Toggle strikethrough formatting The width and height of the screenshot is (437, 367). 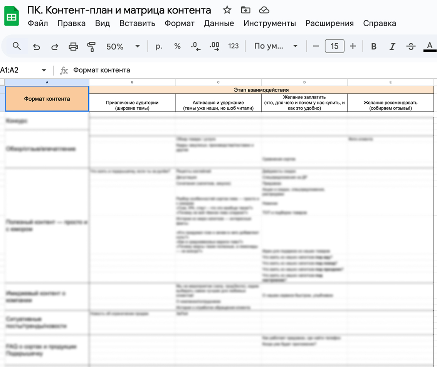point(411,46)
